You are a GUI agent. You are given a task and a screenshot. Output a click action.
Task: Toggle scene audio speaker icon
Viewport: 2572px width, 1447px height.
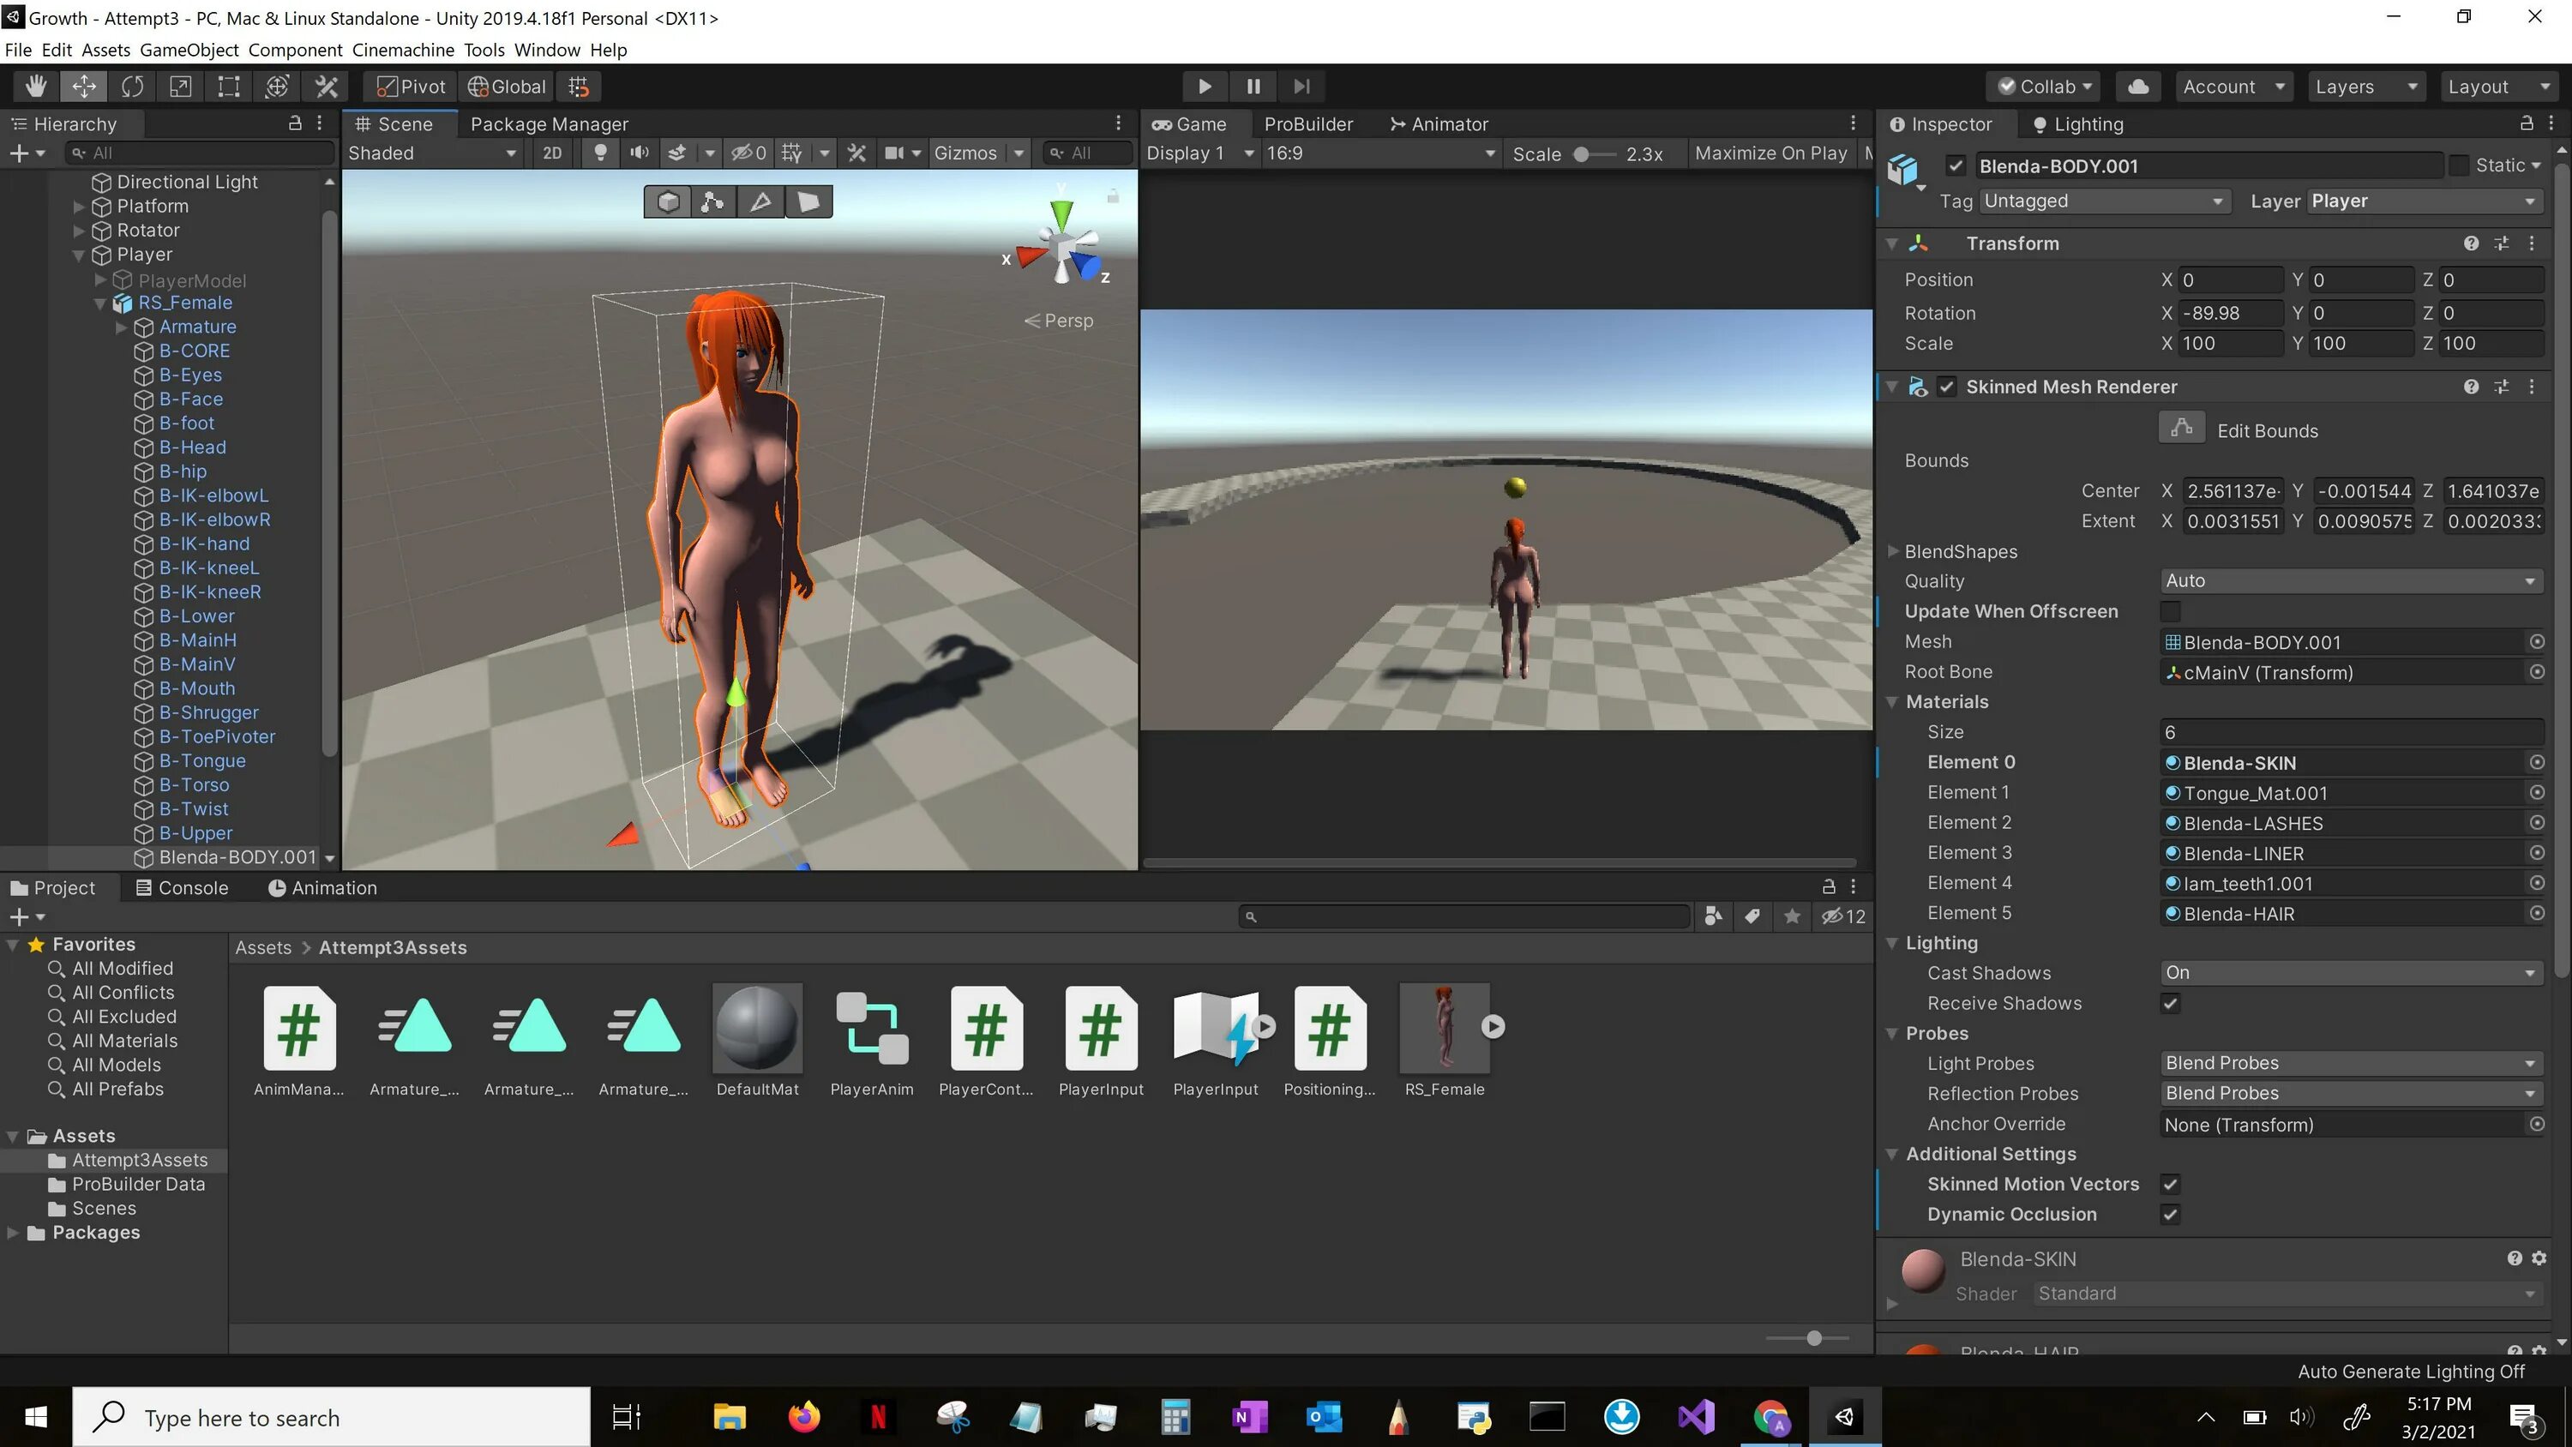(639, 153)
